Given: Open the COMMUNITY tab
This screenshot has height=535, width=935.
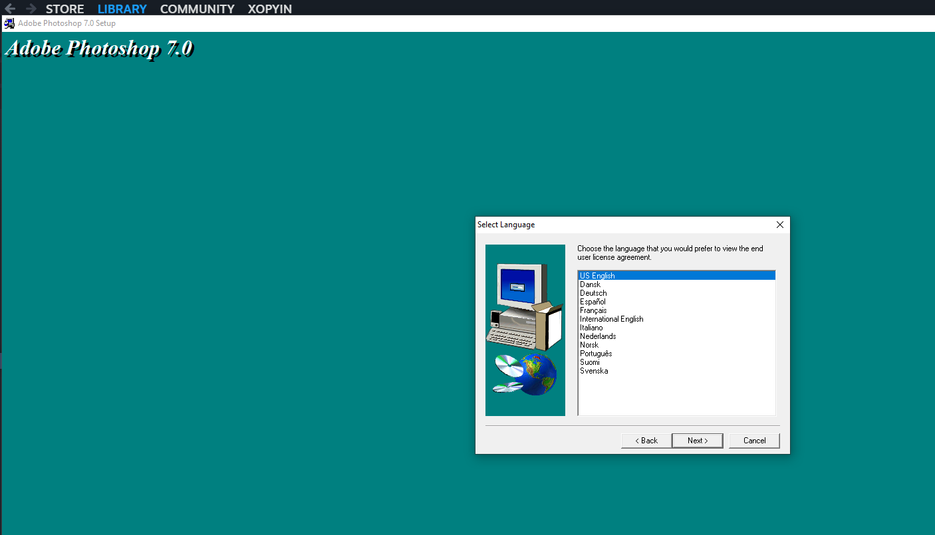Looking at the screenshot, I should click(x=197, y=9).
